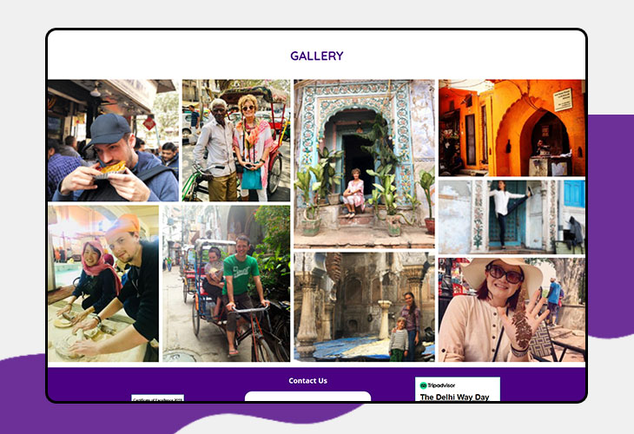634x434 pixels.
Task: Open the orange arched building photo
Action: click(512, 128)
